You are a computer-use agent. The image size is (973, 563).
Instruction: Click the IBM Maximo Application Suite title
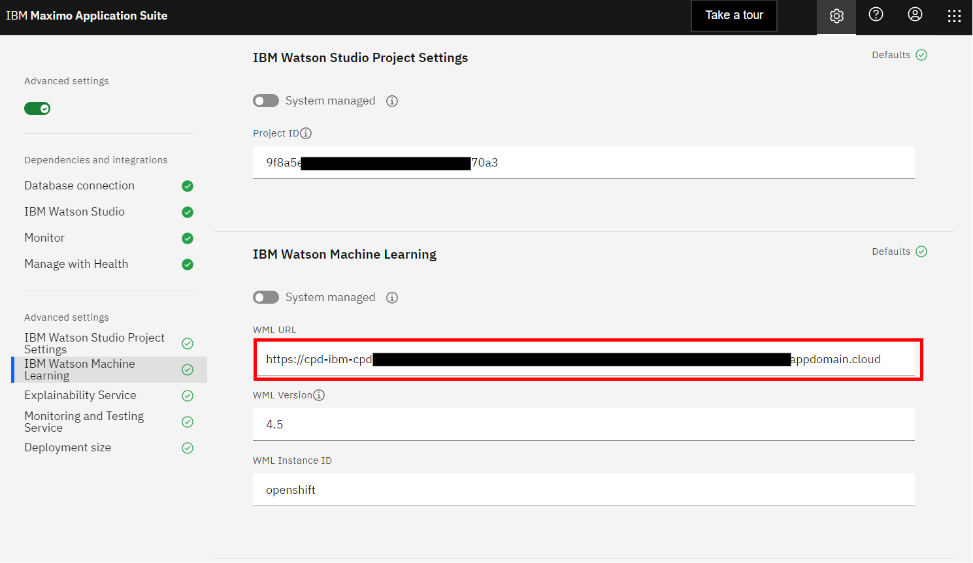pos(87,16)
